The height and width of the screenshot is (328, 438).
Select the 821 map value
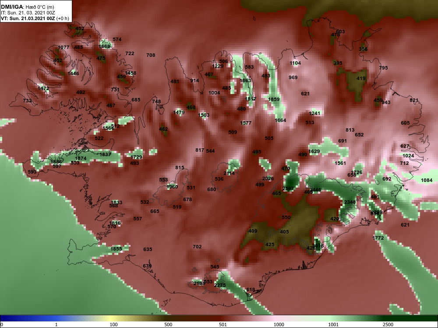[414, 101]
